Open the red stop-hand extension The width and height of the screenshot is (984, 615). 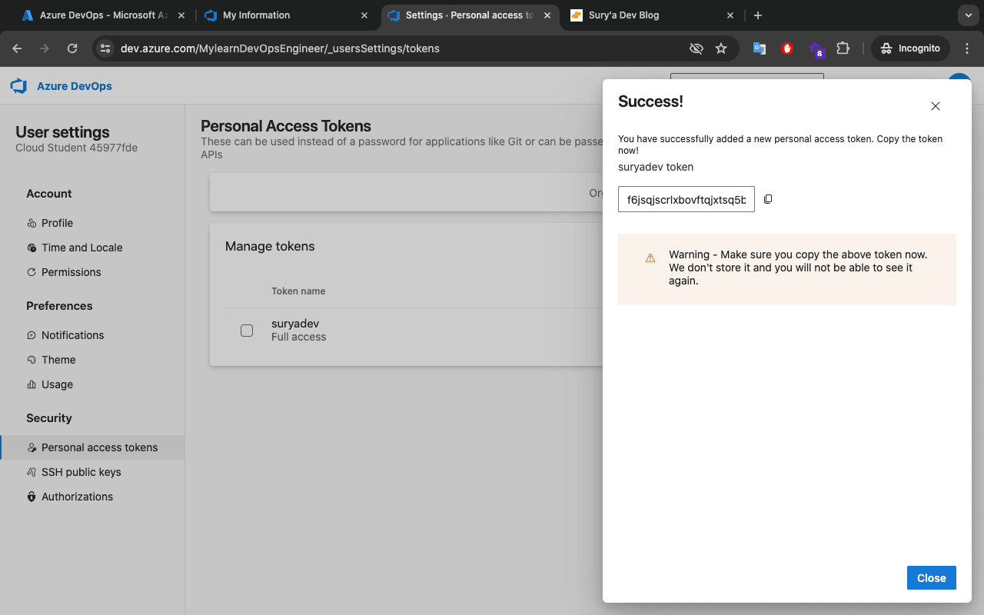click(x=786, y=48)
